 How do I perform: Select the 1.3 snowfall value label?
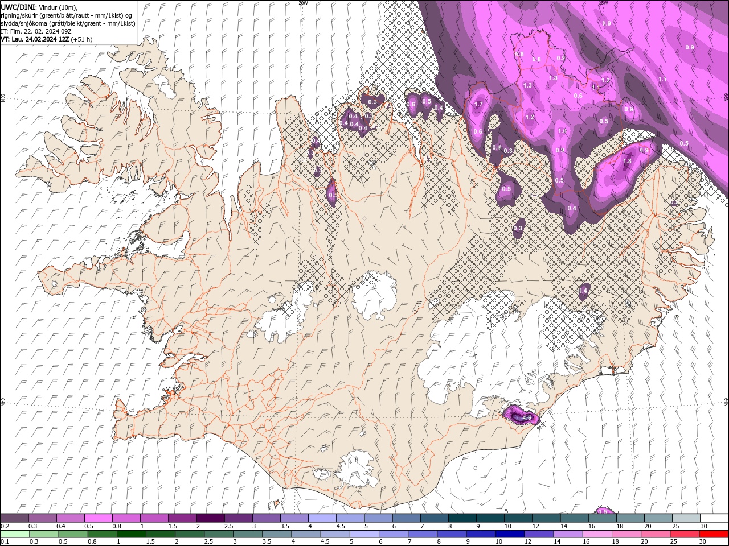(527, 85)
